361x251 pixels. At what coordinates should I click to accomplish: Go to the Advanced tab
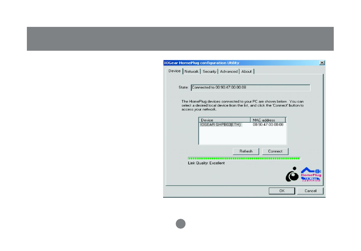[x=229, y=72]
